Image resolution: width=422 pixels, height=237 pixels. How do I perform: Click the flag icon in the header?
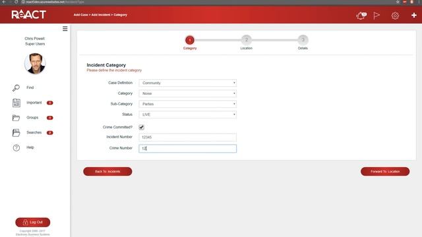pyautogui.click(x=377, y=16)
